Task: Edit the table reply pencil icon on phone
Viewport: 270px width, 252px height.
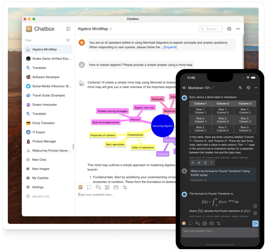Action: (x=199, y=163)
